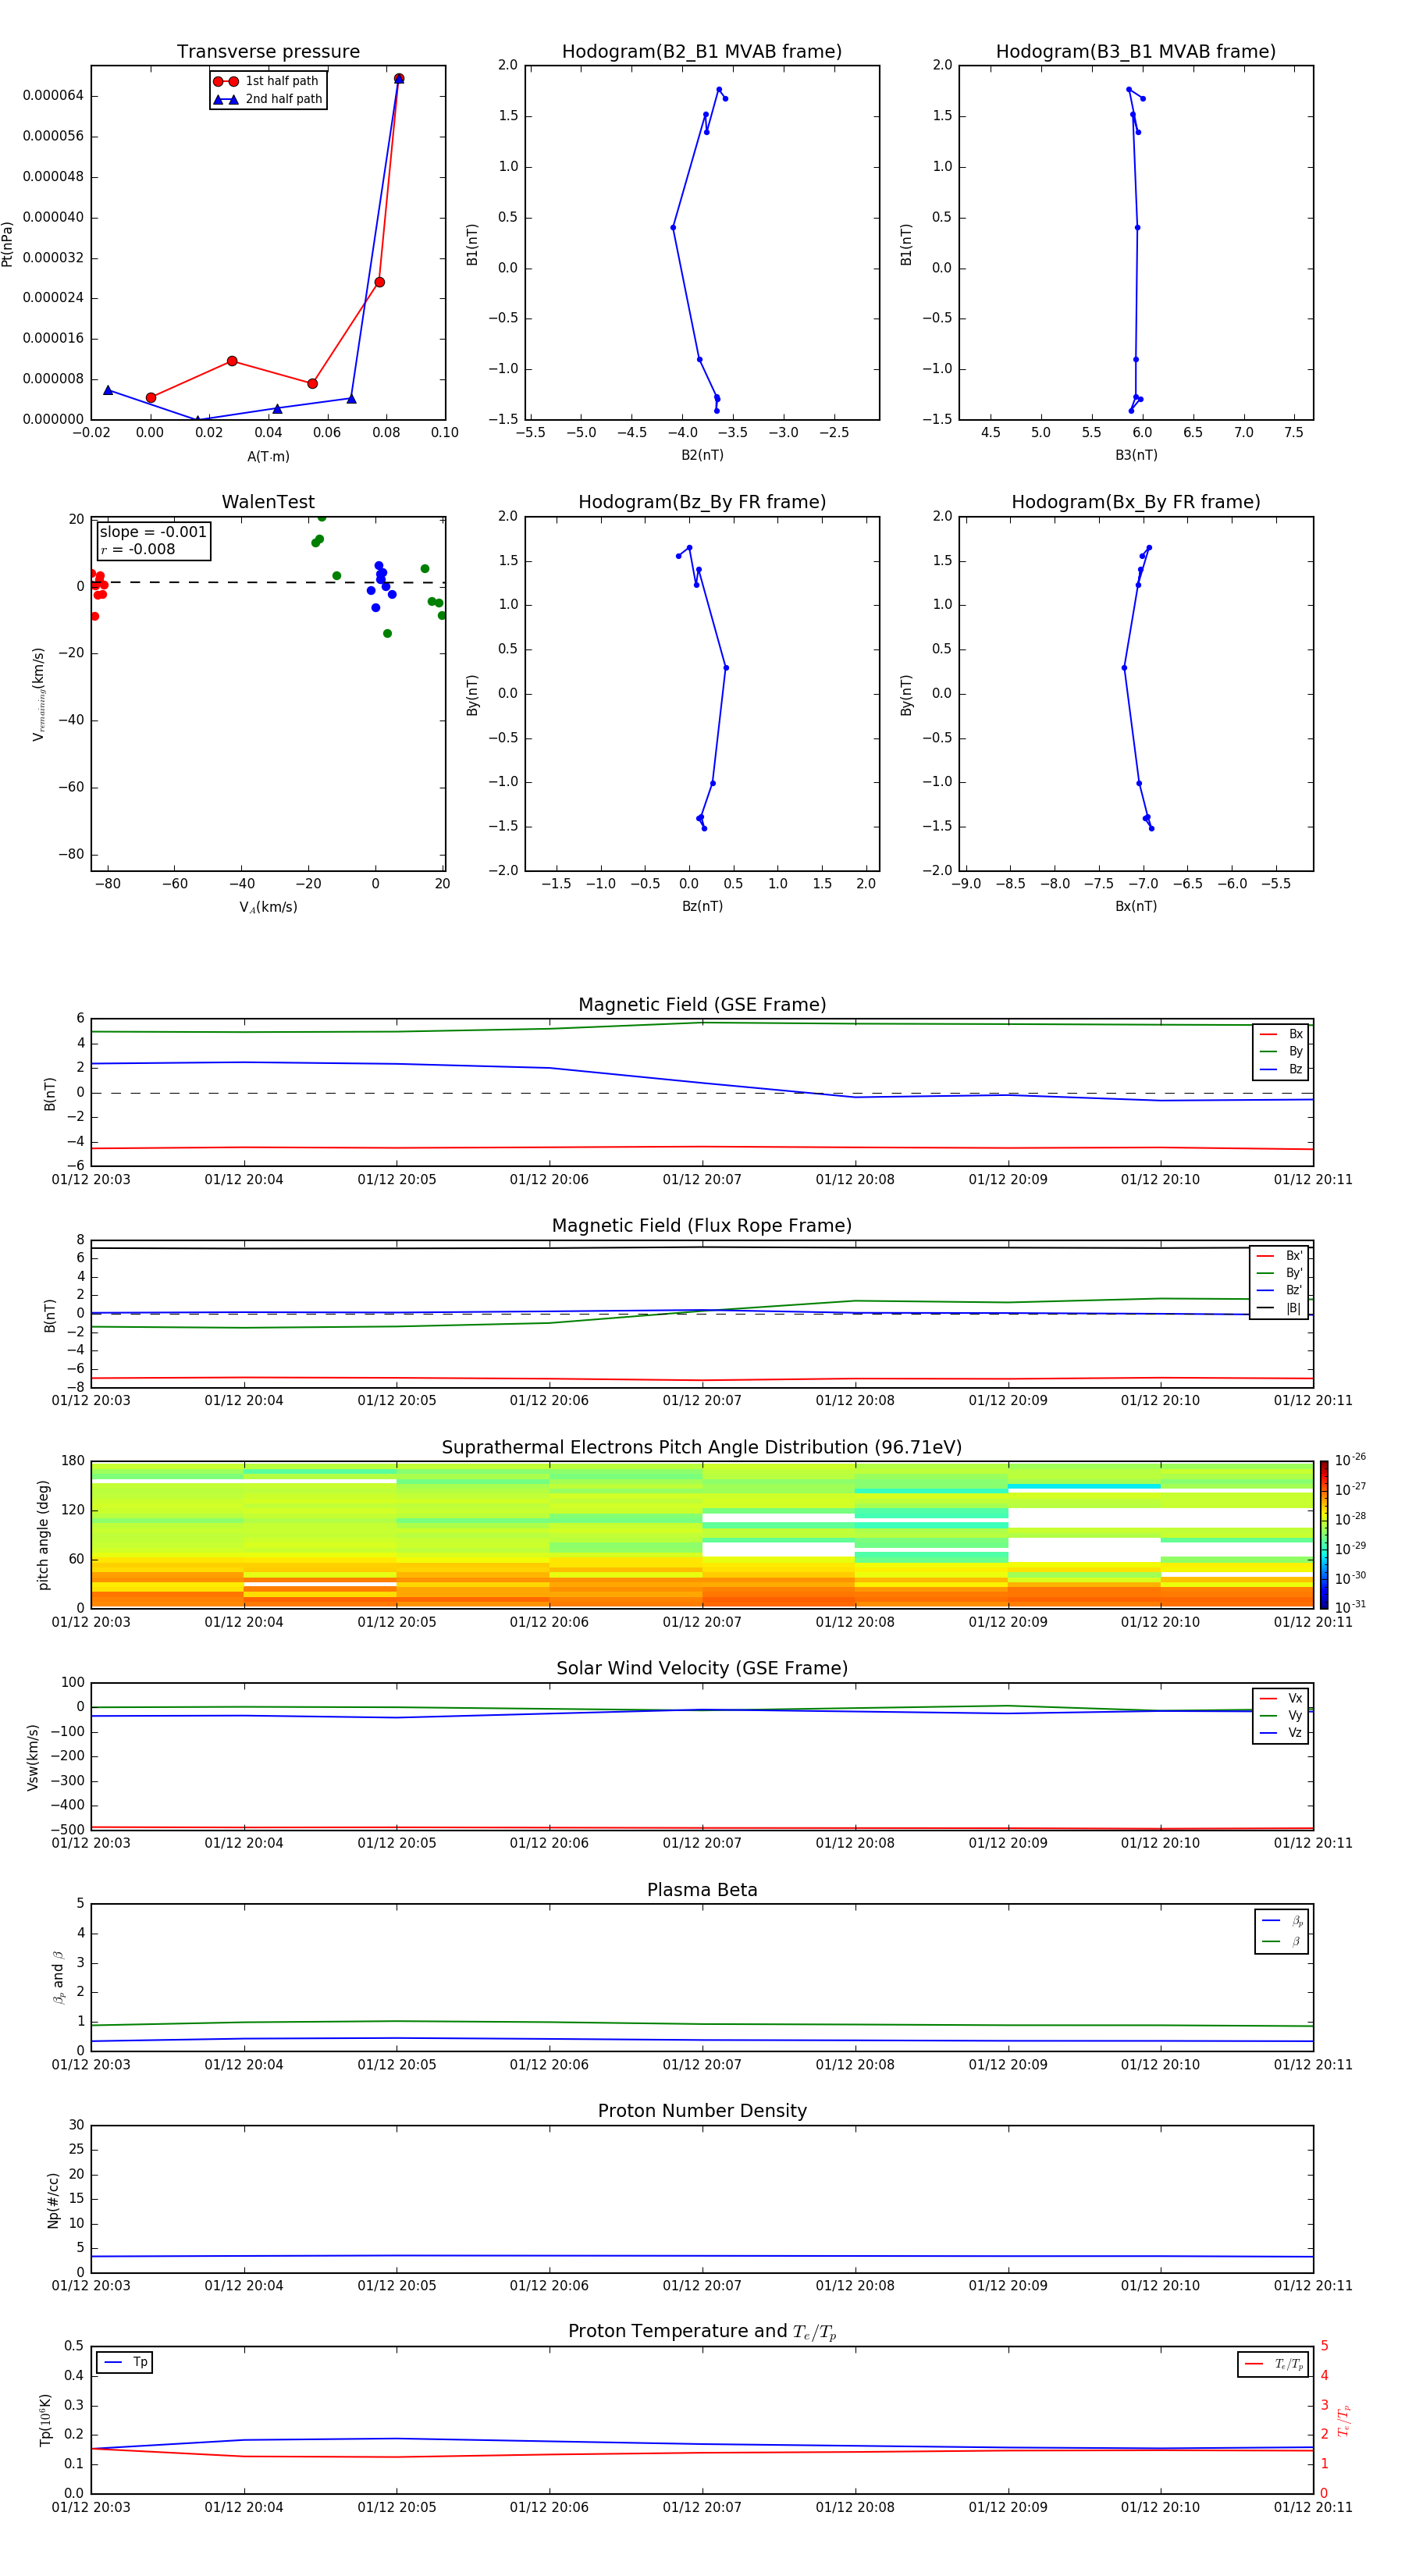Image resolution: width=1405 pixels, height=2576 pixels.
Task: Click the 'Tp(10^6K)' axis label
Action: pyautogui.click(x=46, y=2421)
